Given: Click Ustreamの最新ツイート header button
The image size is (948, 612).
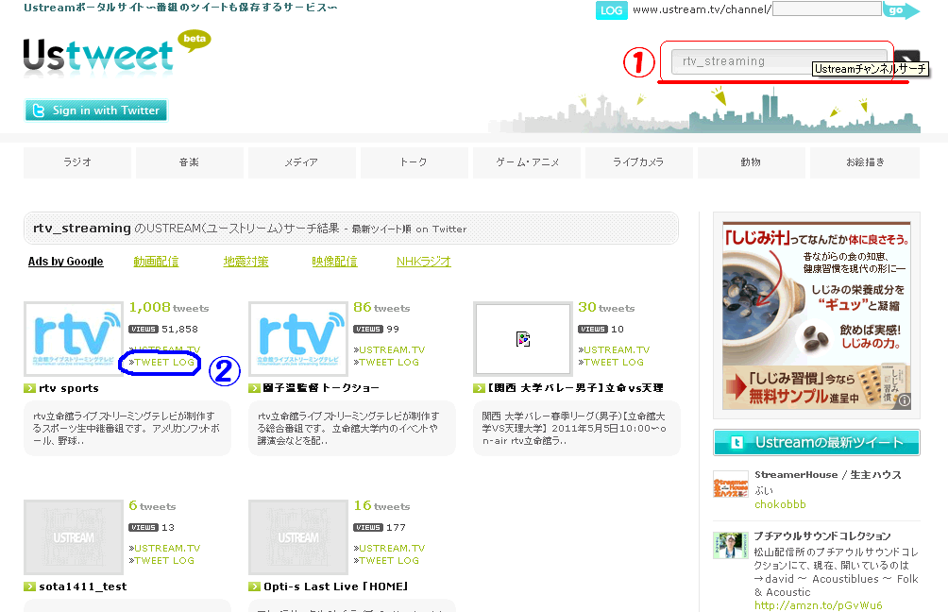Looking at the screenshot, I should pos(816,442).
